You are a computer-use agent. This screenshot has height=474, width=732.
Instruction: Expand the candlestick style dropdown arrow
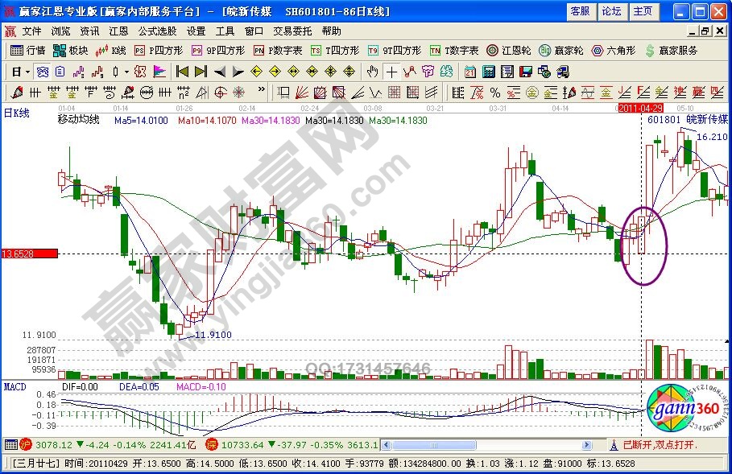pyautogui.click(x=126, y=71)
